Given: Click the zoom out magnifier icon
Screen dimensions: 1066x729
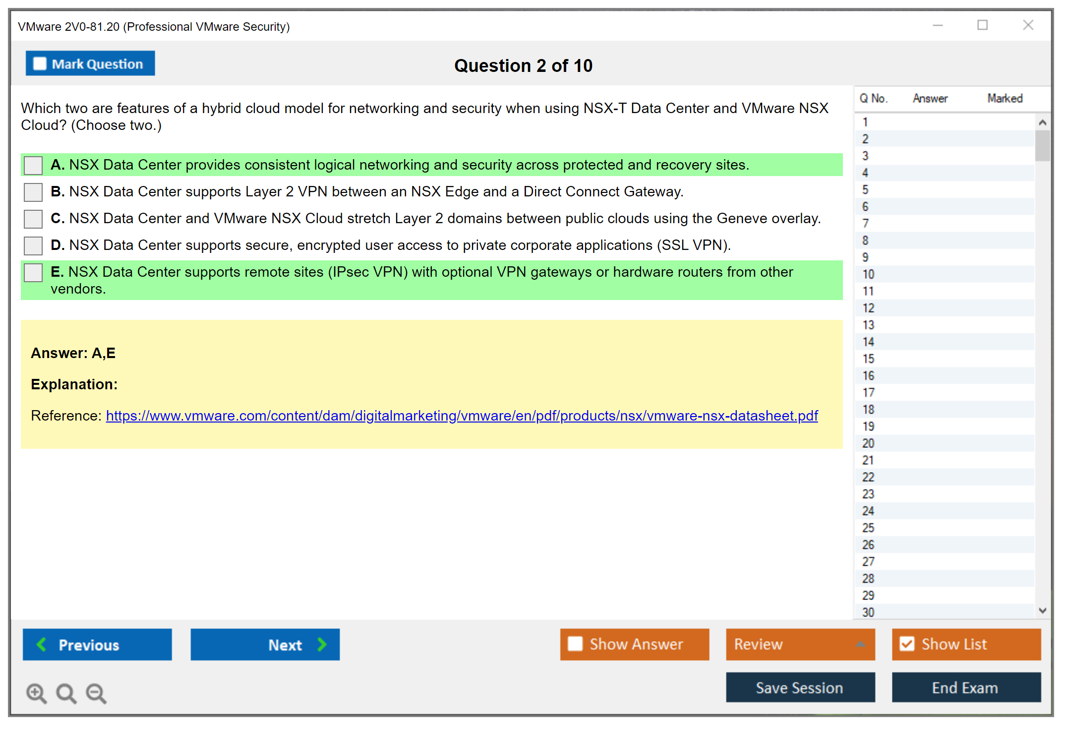Looking at the screenshot, I should point(96,693).
